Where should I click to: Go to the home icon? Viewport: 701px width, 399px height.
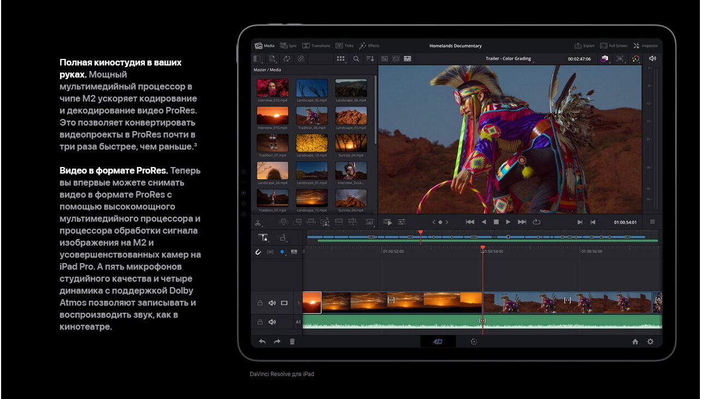[x=635, y=342]
